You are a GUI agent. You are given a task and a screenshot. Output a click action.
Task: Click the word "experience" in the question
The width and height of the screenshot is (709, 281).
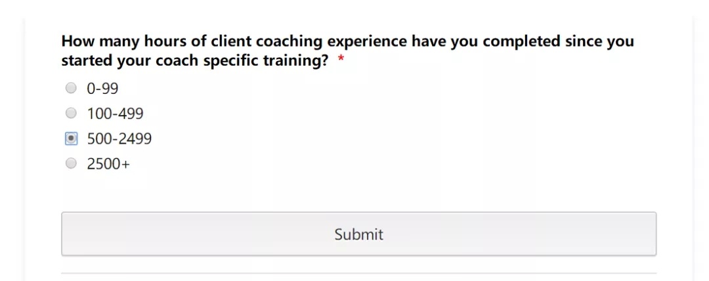[367, 41]
